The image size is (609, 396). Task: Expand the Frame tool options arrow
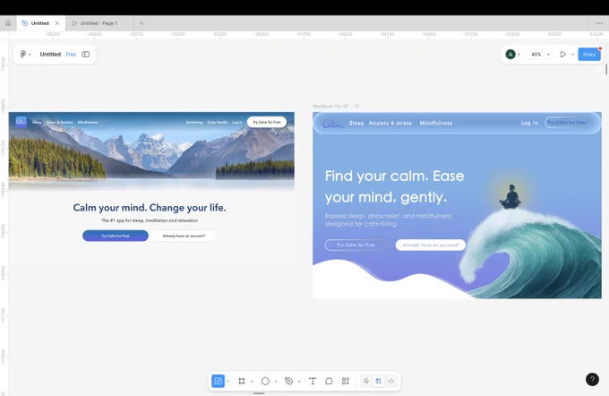point(252,382)
